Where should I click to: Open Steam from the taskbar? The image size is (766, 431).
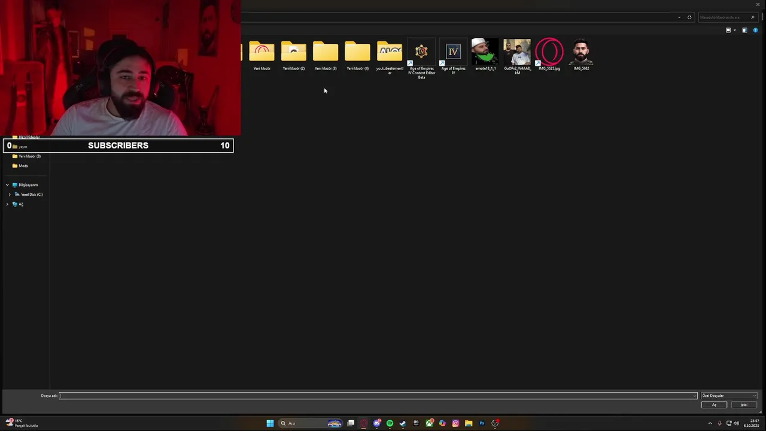click(403, 423)
